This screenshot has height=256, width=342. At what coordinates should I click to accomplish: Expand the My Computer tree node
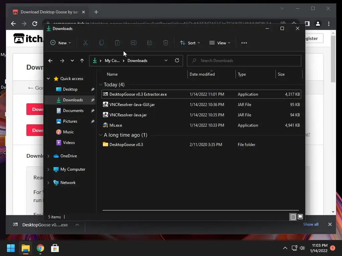(x=48, y=169)
